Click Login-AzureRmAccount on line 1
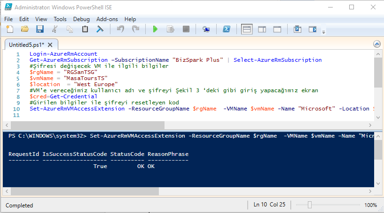The height and width of the screenshot is (213, 384). click(63, 54)
